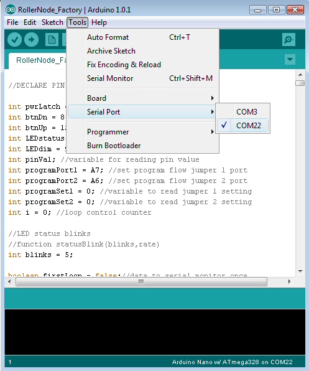The width and height of the screenshot is (309, 371).
Task: Close the Arduino window
Action: point(295,10)
